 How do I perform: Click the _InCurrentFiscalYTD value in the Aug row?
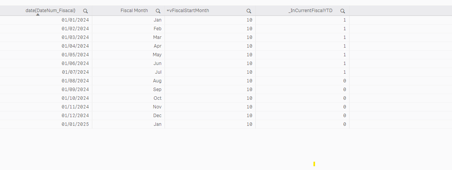coord(344,81)
